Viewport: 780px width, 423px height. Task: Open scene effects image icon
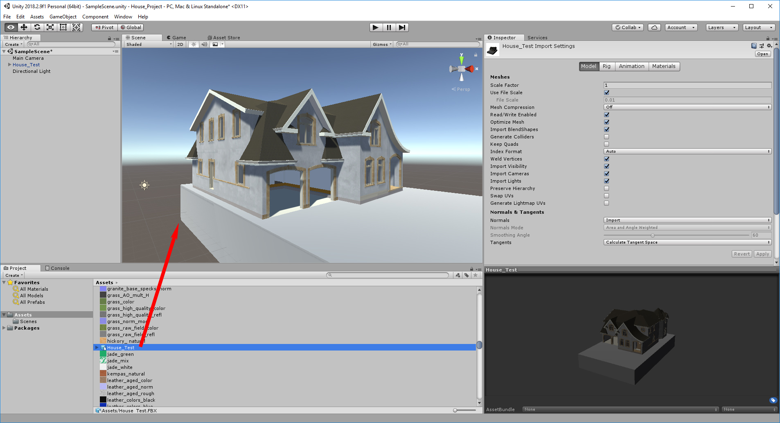pos(215,44)
